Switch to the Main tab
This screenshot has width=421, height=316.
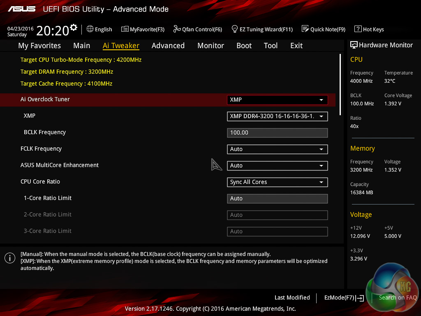pos(82,46)
